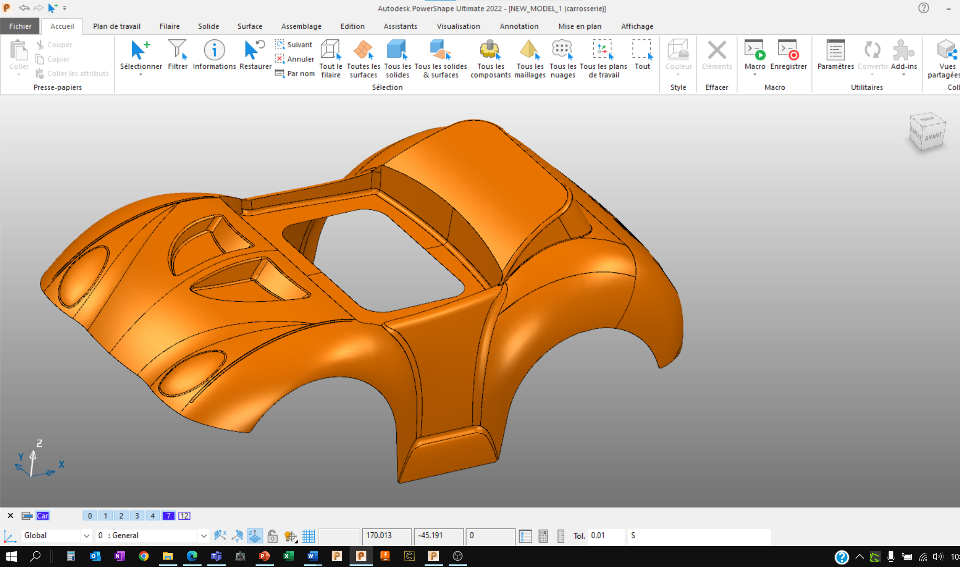Screen dimensions: 960x567
Task: Toggle the grid display icon in status bar
Action: [x=309, y=536]
